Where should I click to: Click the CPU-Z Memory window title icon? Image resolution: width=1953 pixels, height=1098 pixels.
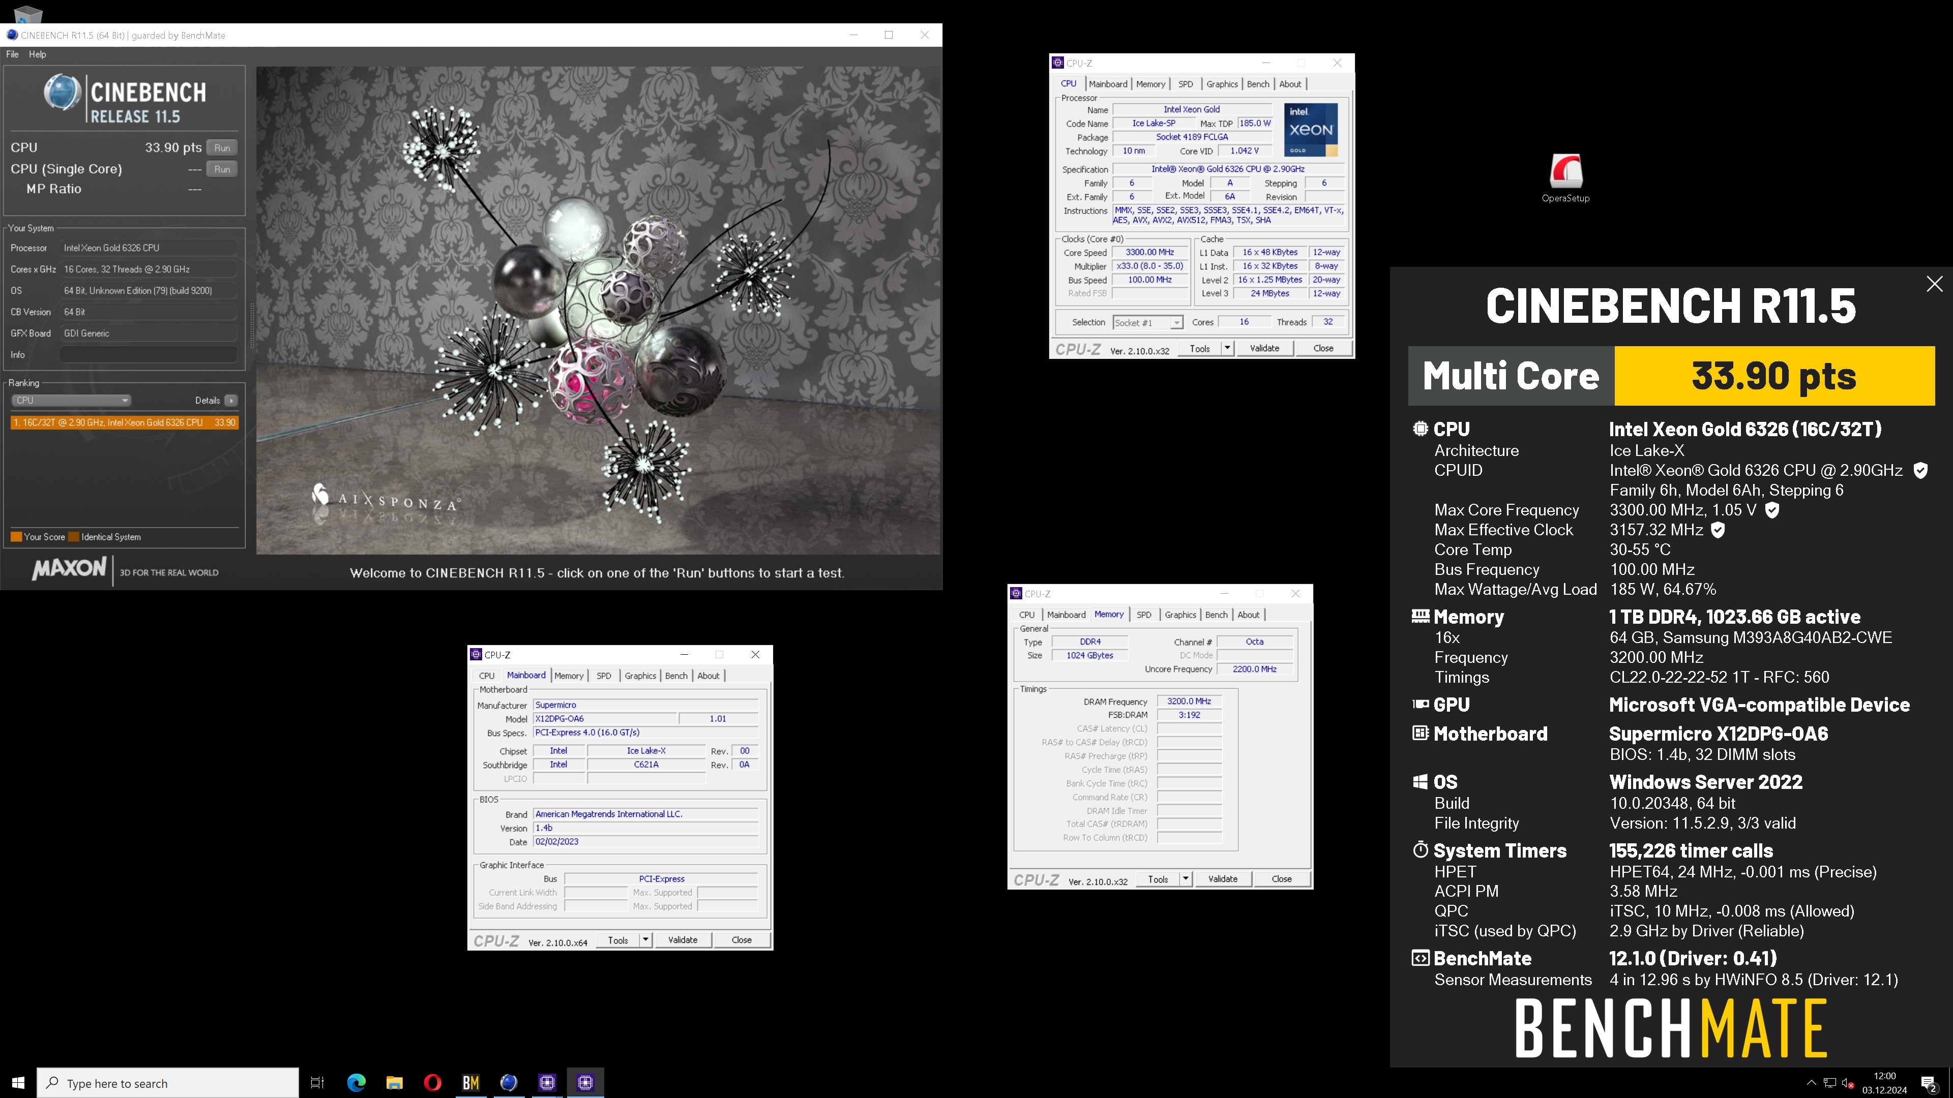click(x=1016, y=593)
